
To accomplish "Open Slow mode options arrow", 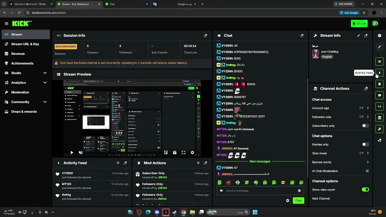I will click(x=368, y=153).
